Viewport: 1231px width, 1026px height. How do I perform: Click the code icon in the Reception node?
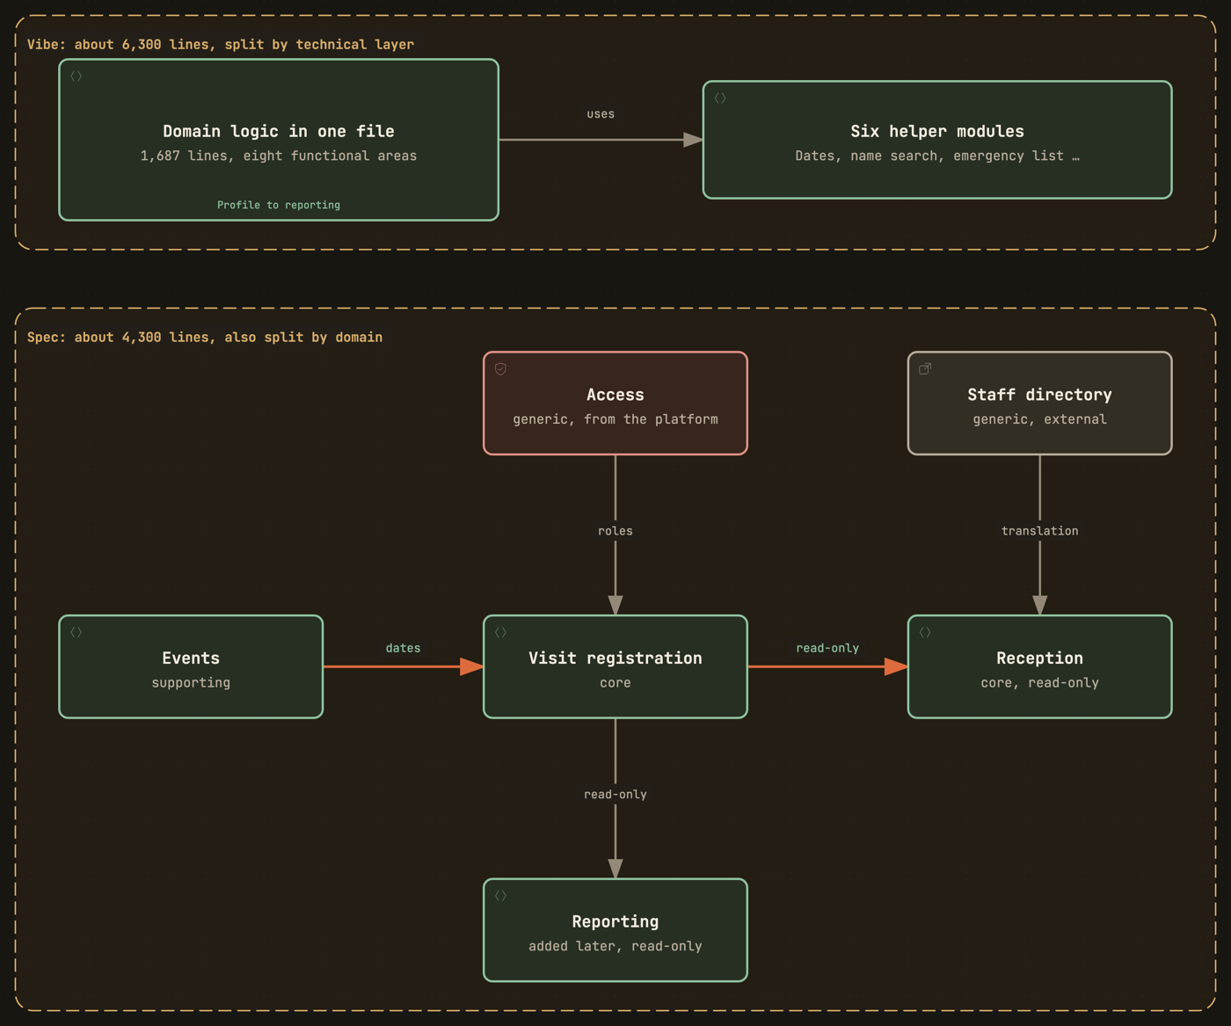point(925,632)
